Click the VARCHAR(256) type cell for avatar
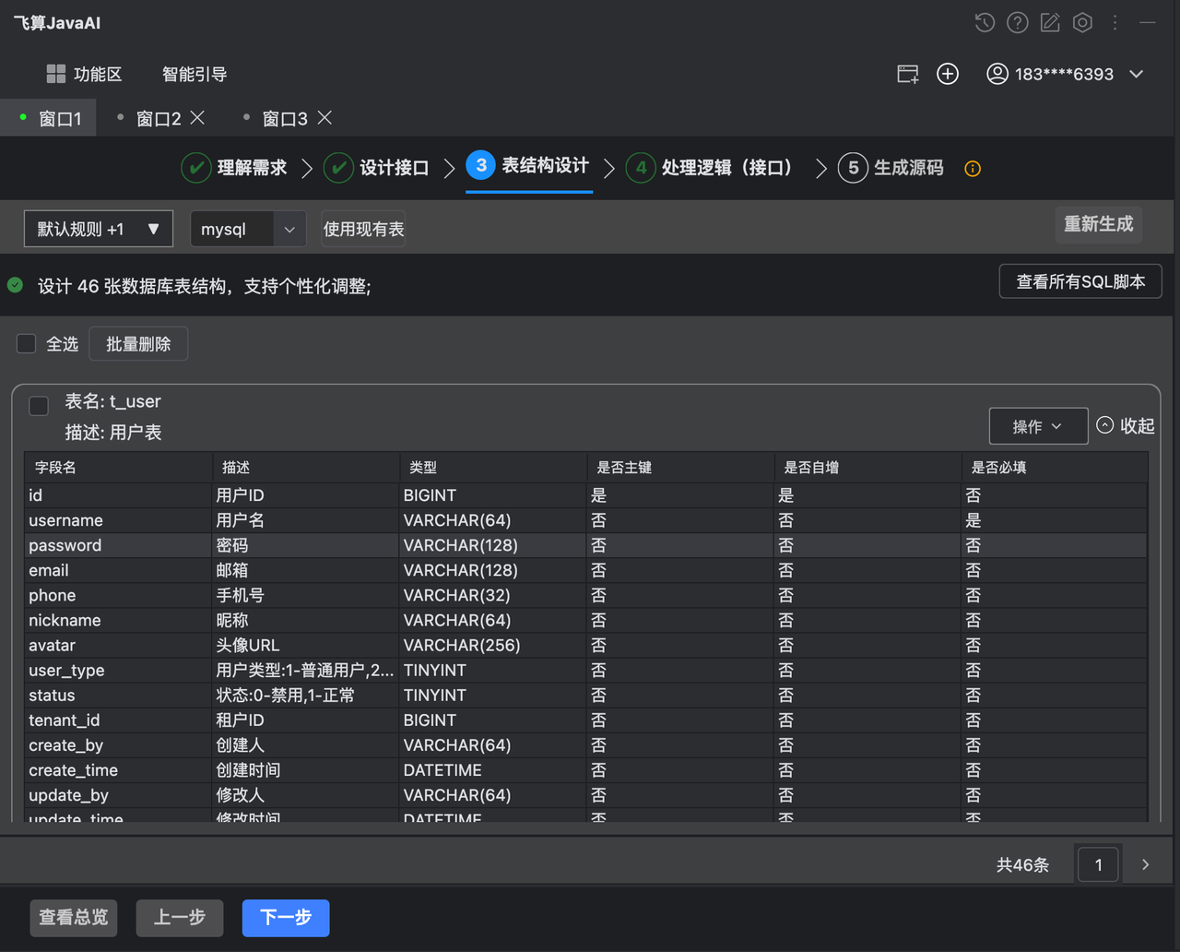 coord(492,645)
